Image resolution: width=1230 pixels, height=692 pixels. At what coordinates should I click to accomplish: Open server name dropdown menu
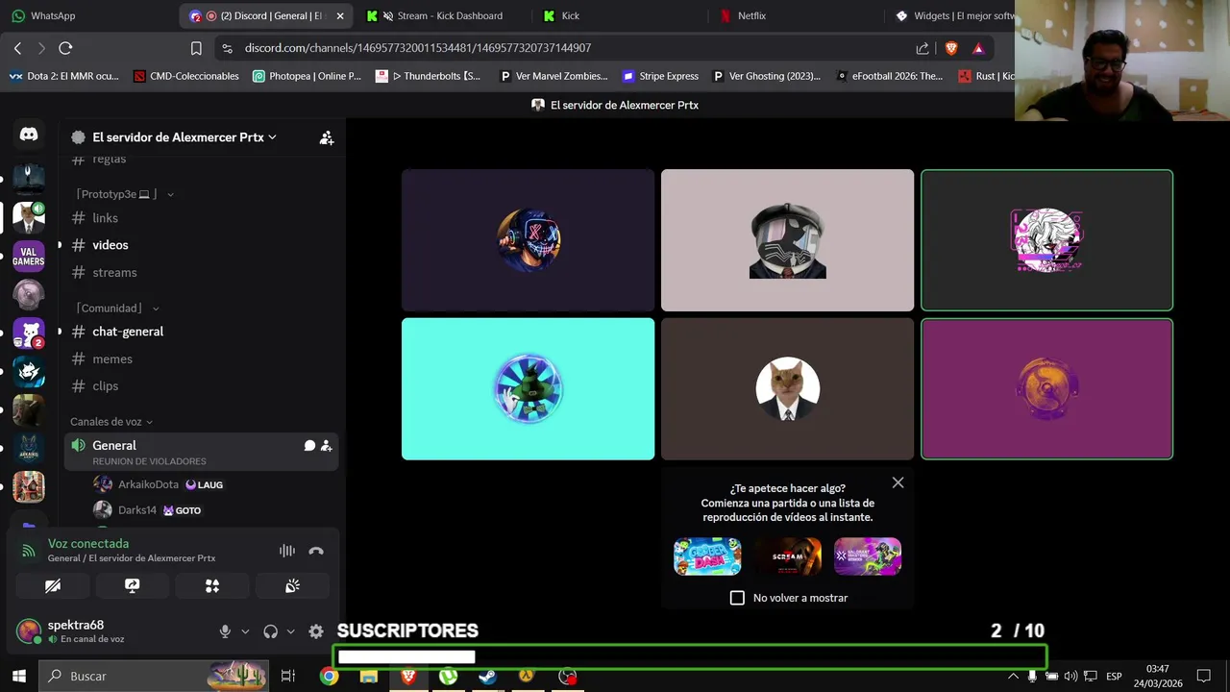184,137
